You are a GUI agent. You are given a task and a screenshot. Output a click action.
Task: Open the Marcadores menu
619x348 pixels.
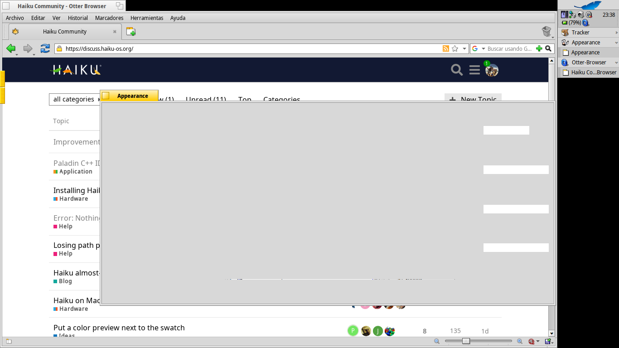click(109, 18)
